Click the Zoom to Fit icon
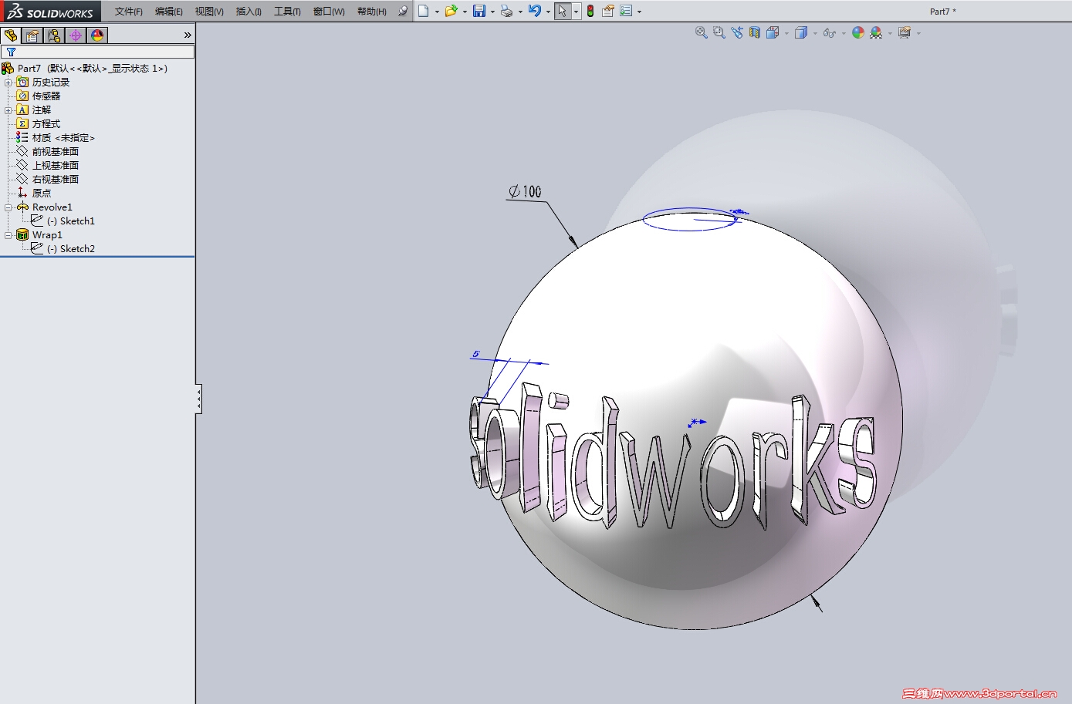 701,32
